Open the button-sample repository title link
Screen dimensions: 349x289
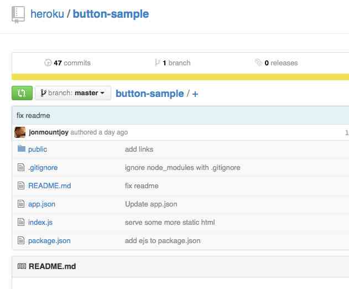pyautogui.click(x=111, y=14)
